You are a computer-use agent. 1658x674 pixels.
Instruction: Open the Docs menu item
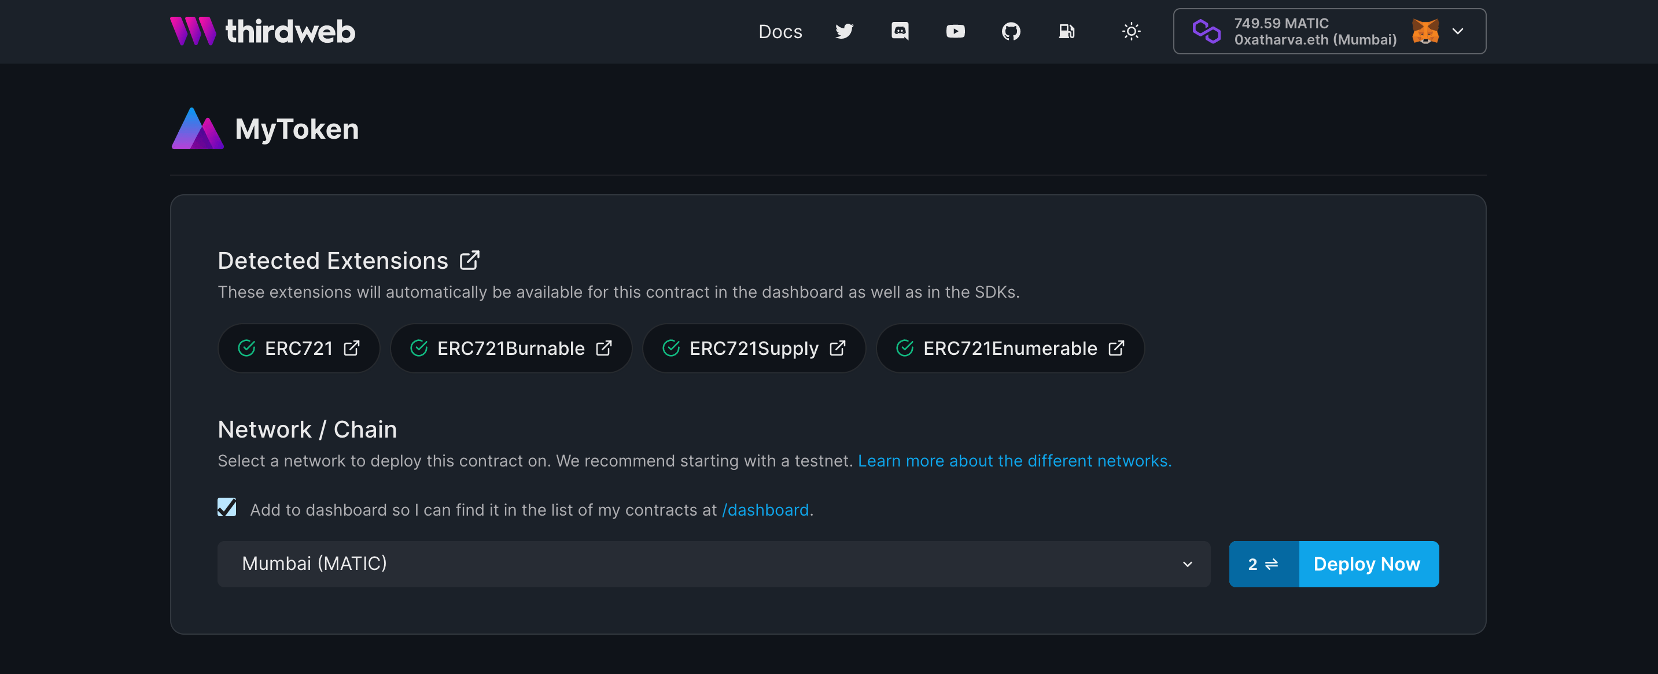point(782,31)
